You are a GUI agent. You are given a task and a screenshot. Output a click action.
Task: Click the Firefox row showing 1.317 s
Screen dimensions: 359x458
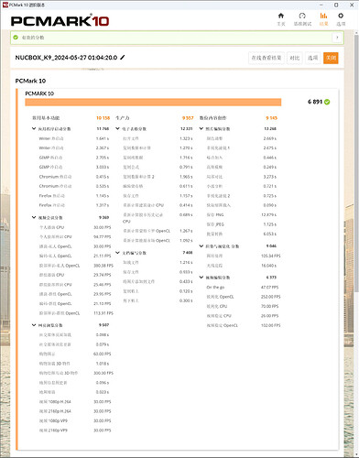(x=74, y=205)
